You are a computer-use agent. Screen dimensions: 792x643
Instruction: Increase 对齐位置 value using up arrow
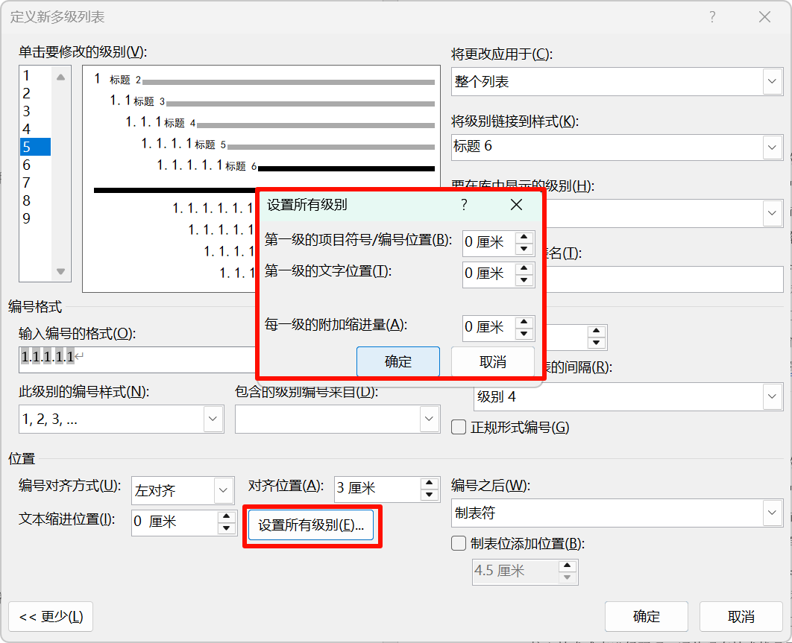(x=429, y=484)
